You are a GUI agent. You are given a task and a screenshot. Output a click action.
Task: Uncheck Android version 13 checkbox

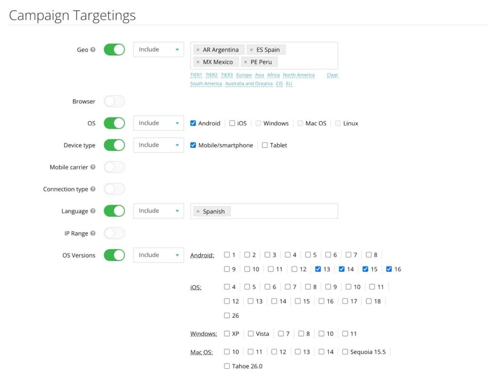point(318,269)
